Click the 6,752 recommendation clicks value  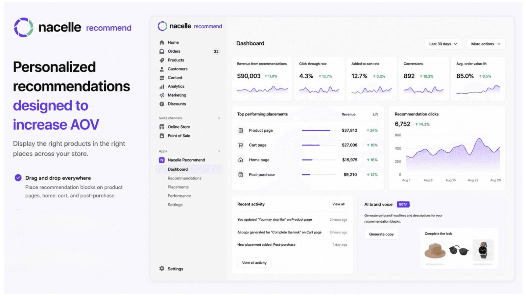[x=402, y=124]
